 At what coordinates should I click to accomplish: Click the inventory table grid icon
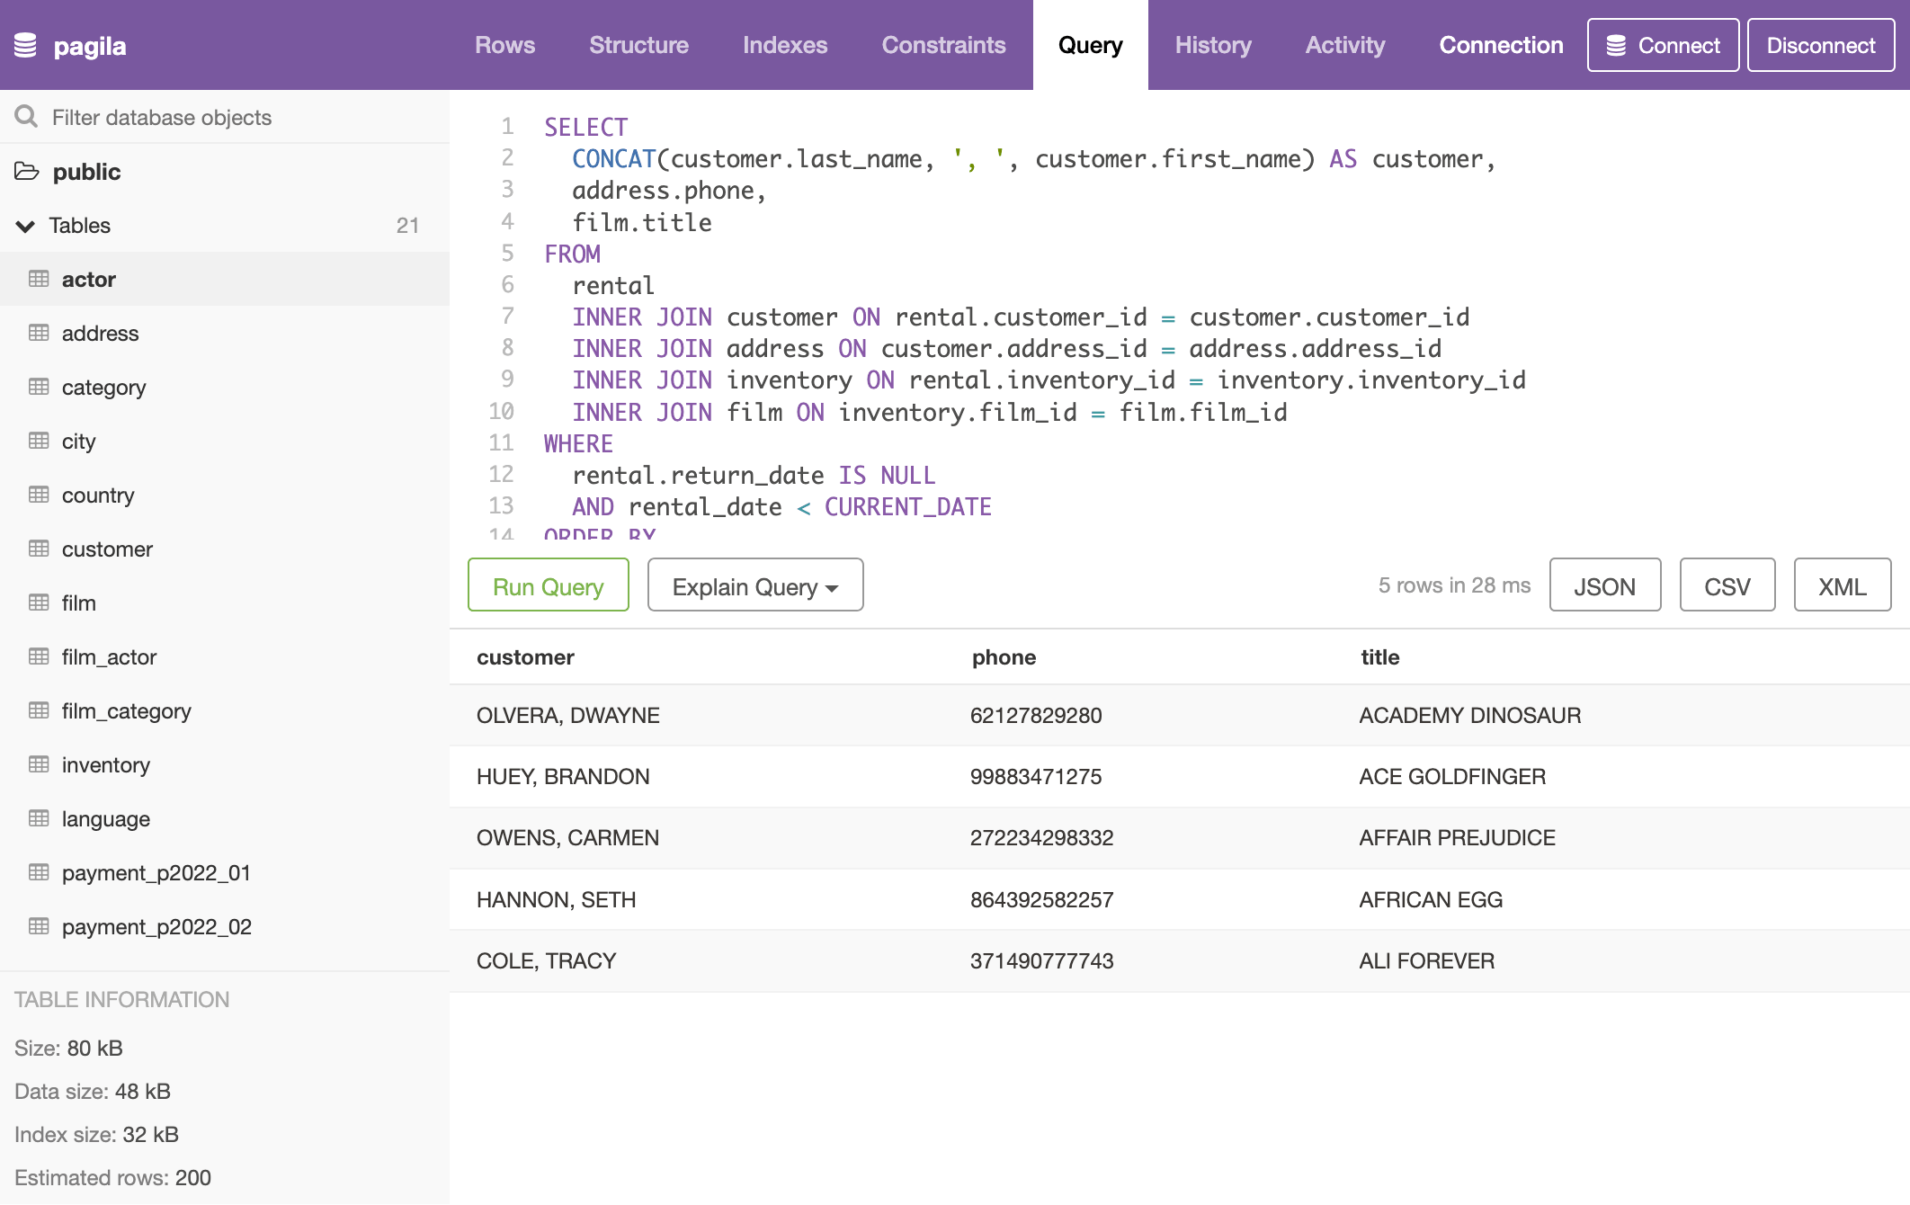(39, 765)
